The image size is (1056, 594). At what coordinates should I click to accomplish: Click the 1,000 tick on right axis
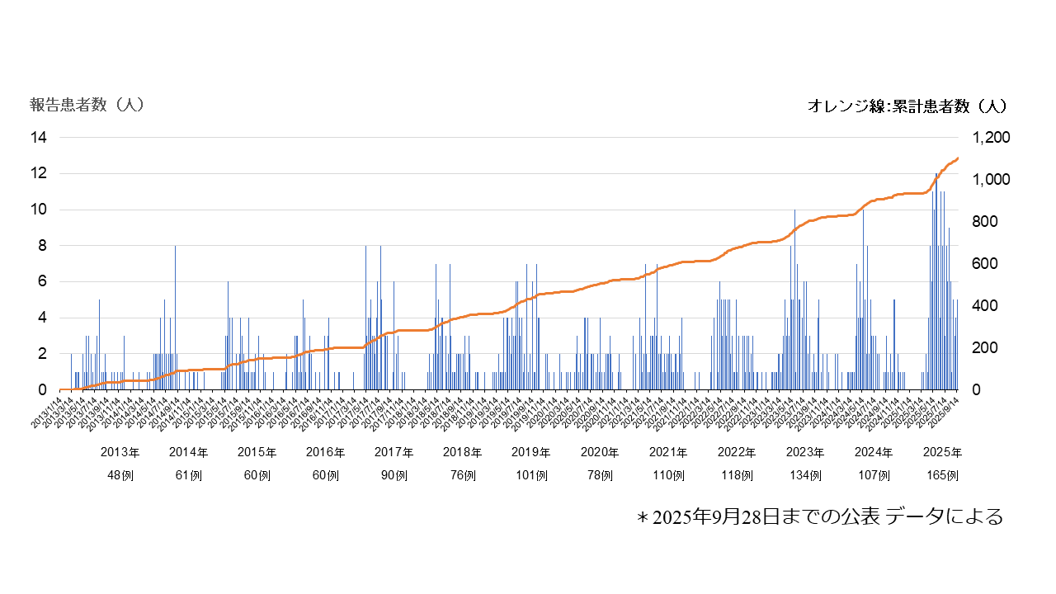(x=991, y=180)
